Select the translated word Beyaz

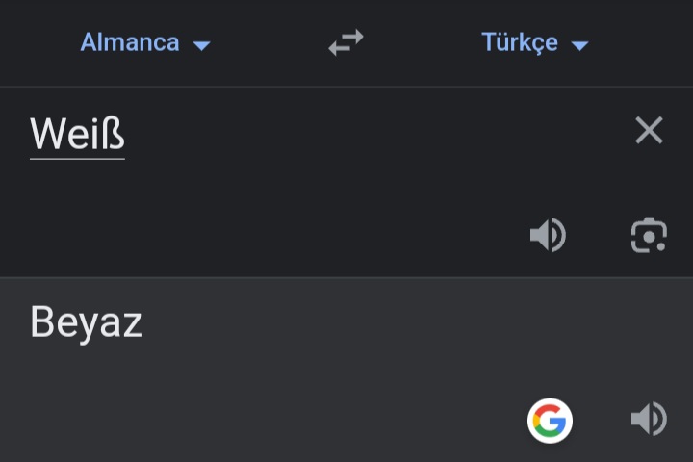(87, 322)
